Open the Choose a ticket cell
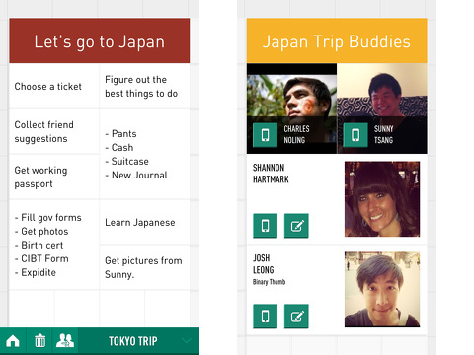474x355 pixels. pyautogui.click(x=54, y=86)
